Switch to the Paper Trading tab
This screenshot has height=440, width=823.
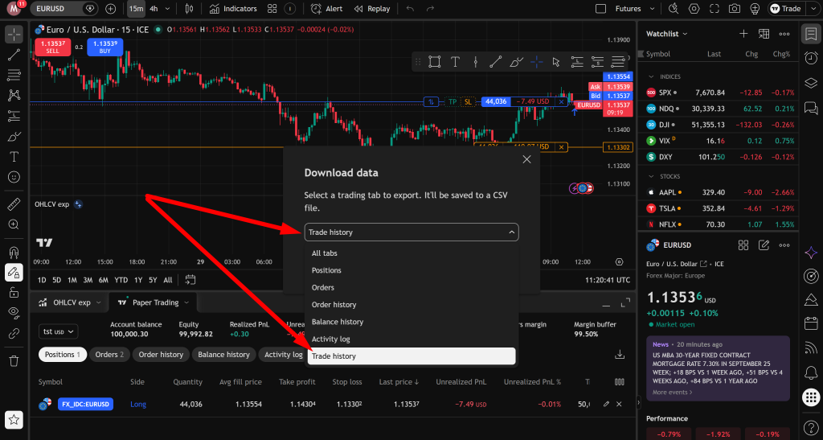(x=153, y=302)
